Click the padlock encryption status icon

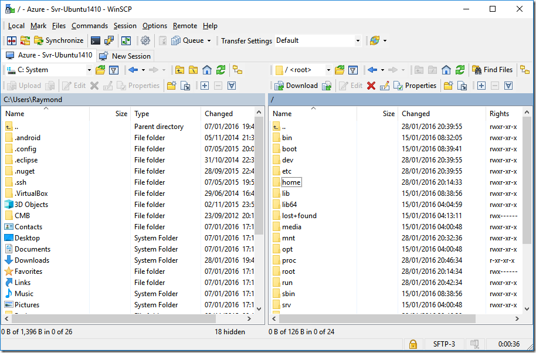click(413, 344)
